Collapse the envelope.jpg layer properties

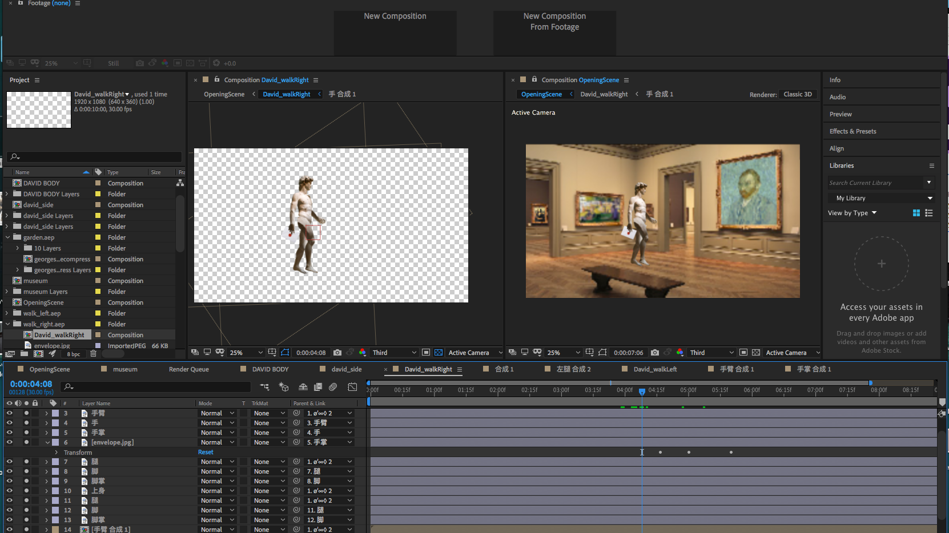tap(47, 442)
